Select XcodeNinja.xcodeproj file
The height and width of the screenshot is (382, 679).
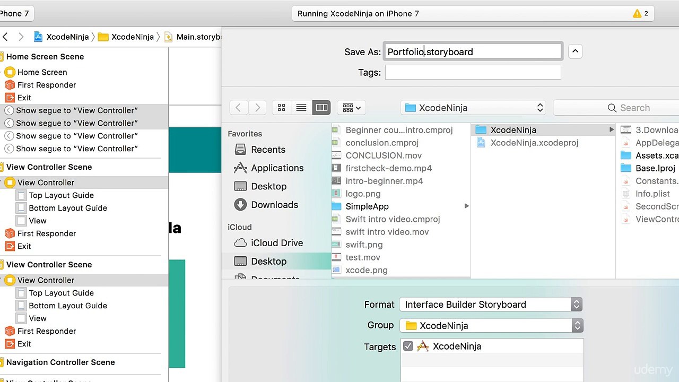pyautogui.click(x=534, y=143)
